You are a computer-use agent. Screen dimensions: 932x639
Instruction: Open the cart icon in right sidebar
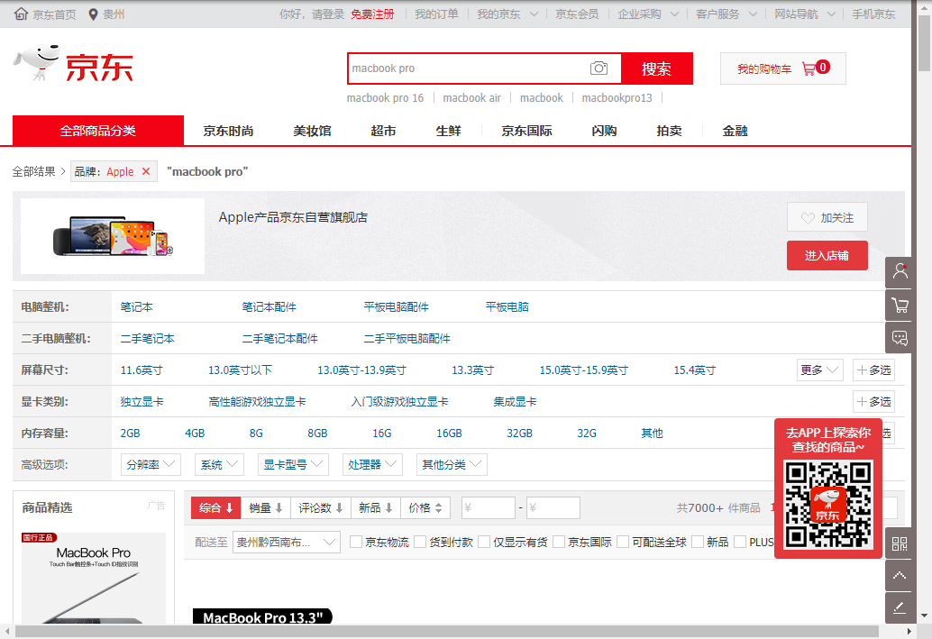point(900,306)
